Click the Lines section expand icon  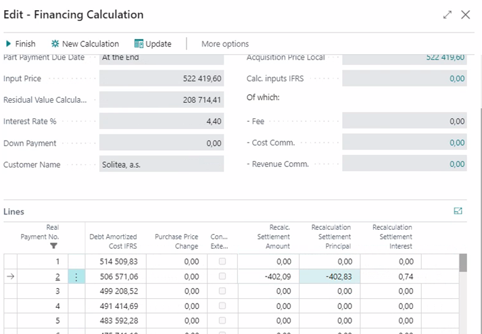458,212
